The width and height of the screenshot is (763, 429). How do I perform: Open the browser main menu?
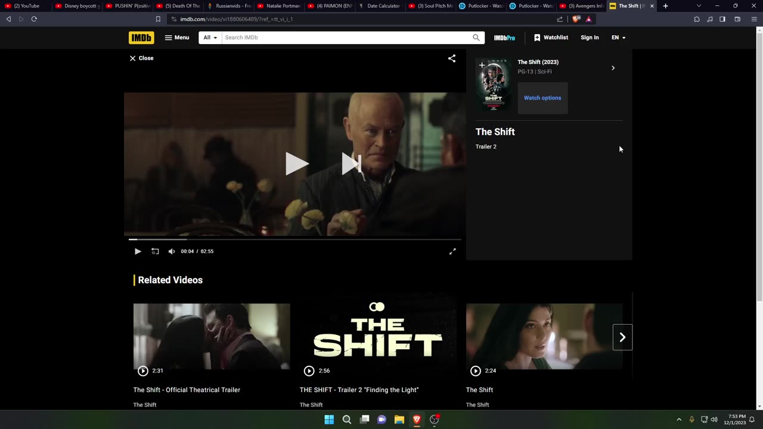(x=754, y=19)
